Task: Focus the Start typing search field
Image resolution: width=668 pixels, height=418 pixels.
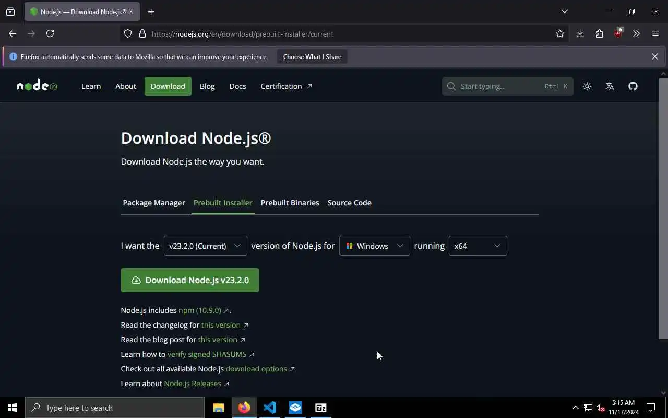Action: click(x=508, y=86)
